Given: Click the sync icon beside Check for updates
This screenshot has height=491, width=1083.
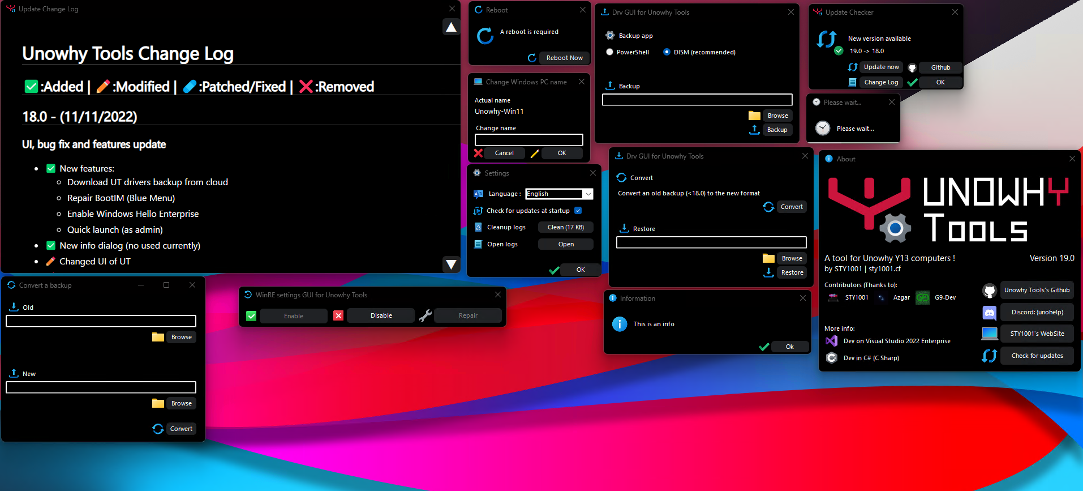Looking at the screenshot, I should 989,356.
